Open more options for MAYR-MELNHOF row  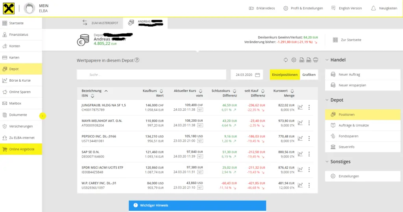309,123
